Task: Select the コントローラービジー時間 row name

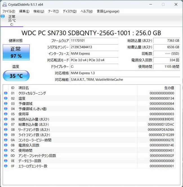Action: (35, 140)
